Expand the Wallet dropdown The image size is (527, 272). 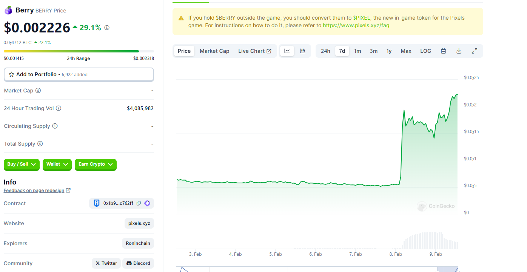[57, 164]
